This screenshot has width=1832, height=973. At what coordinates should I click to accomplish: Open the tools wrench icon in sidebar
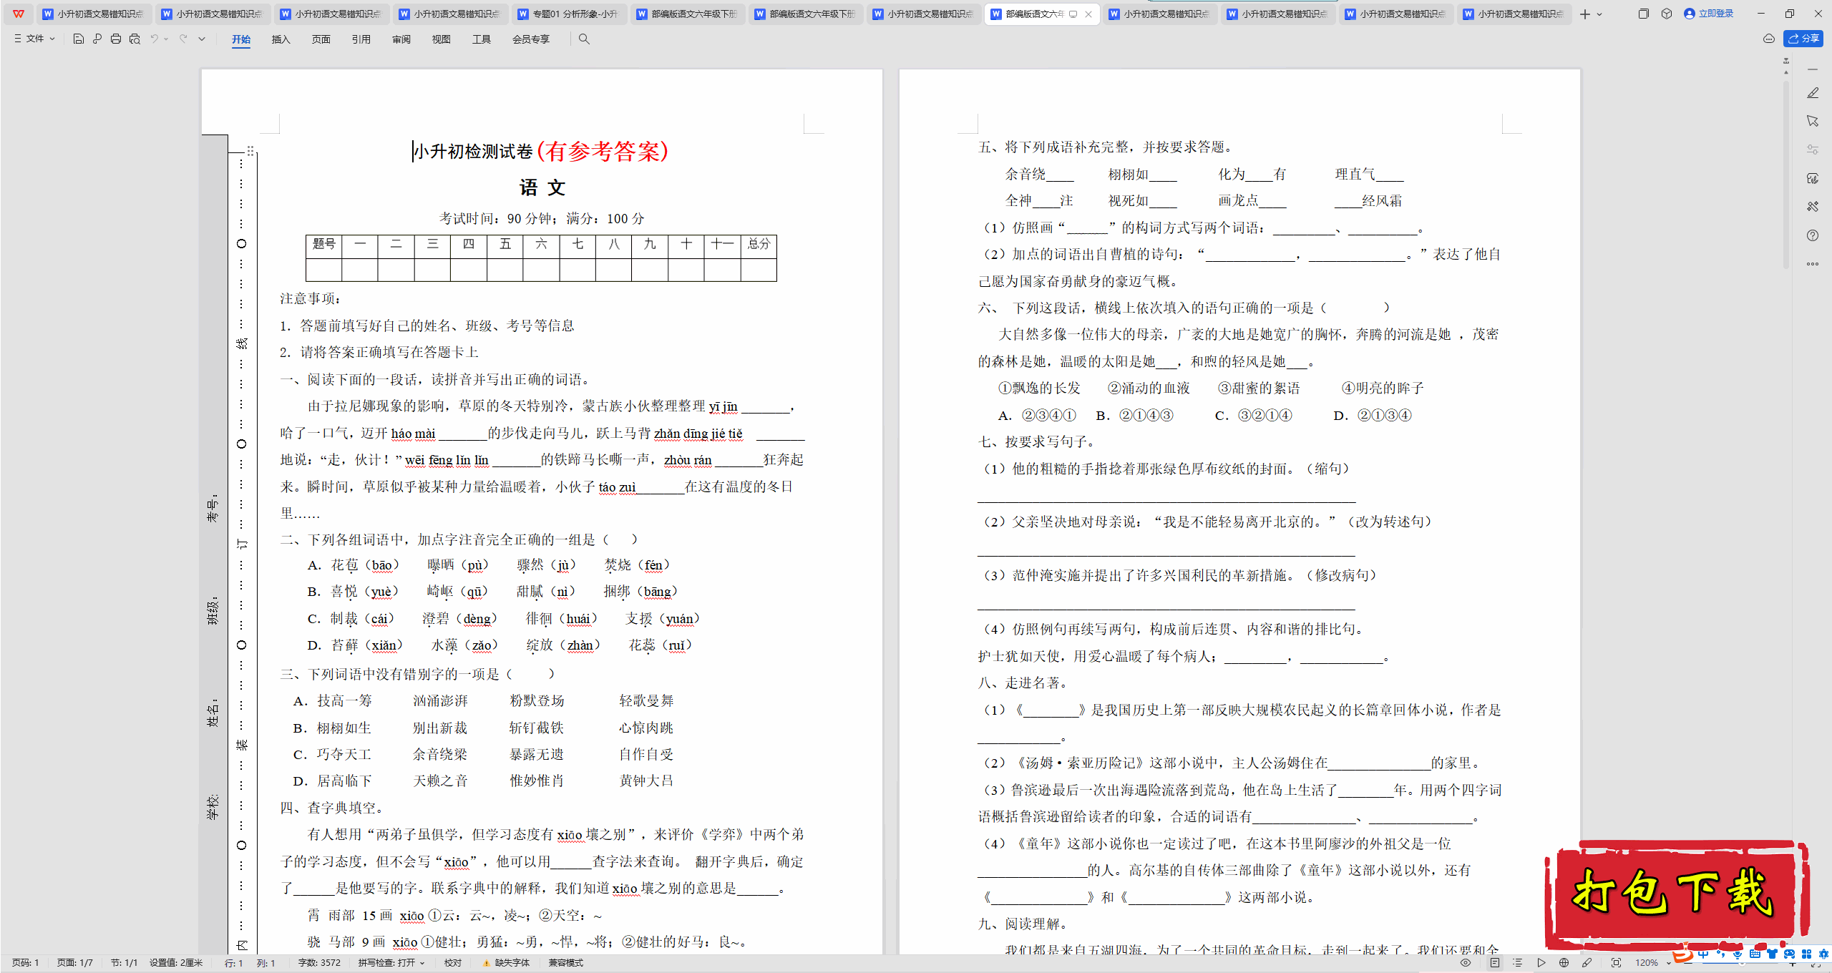pyautogui.click(x=1813, y=207)
